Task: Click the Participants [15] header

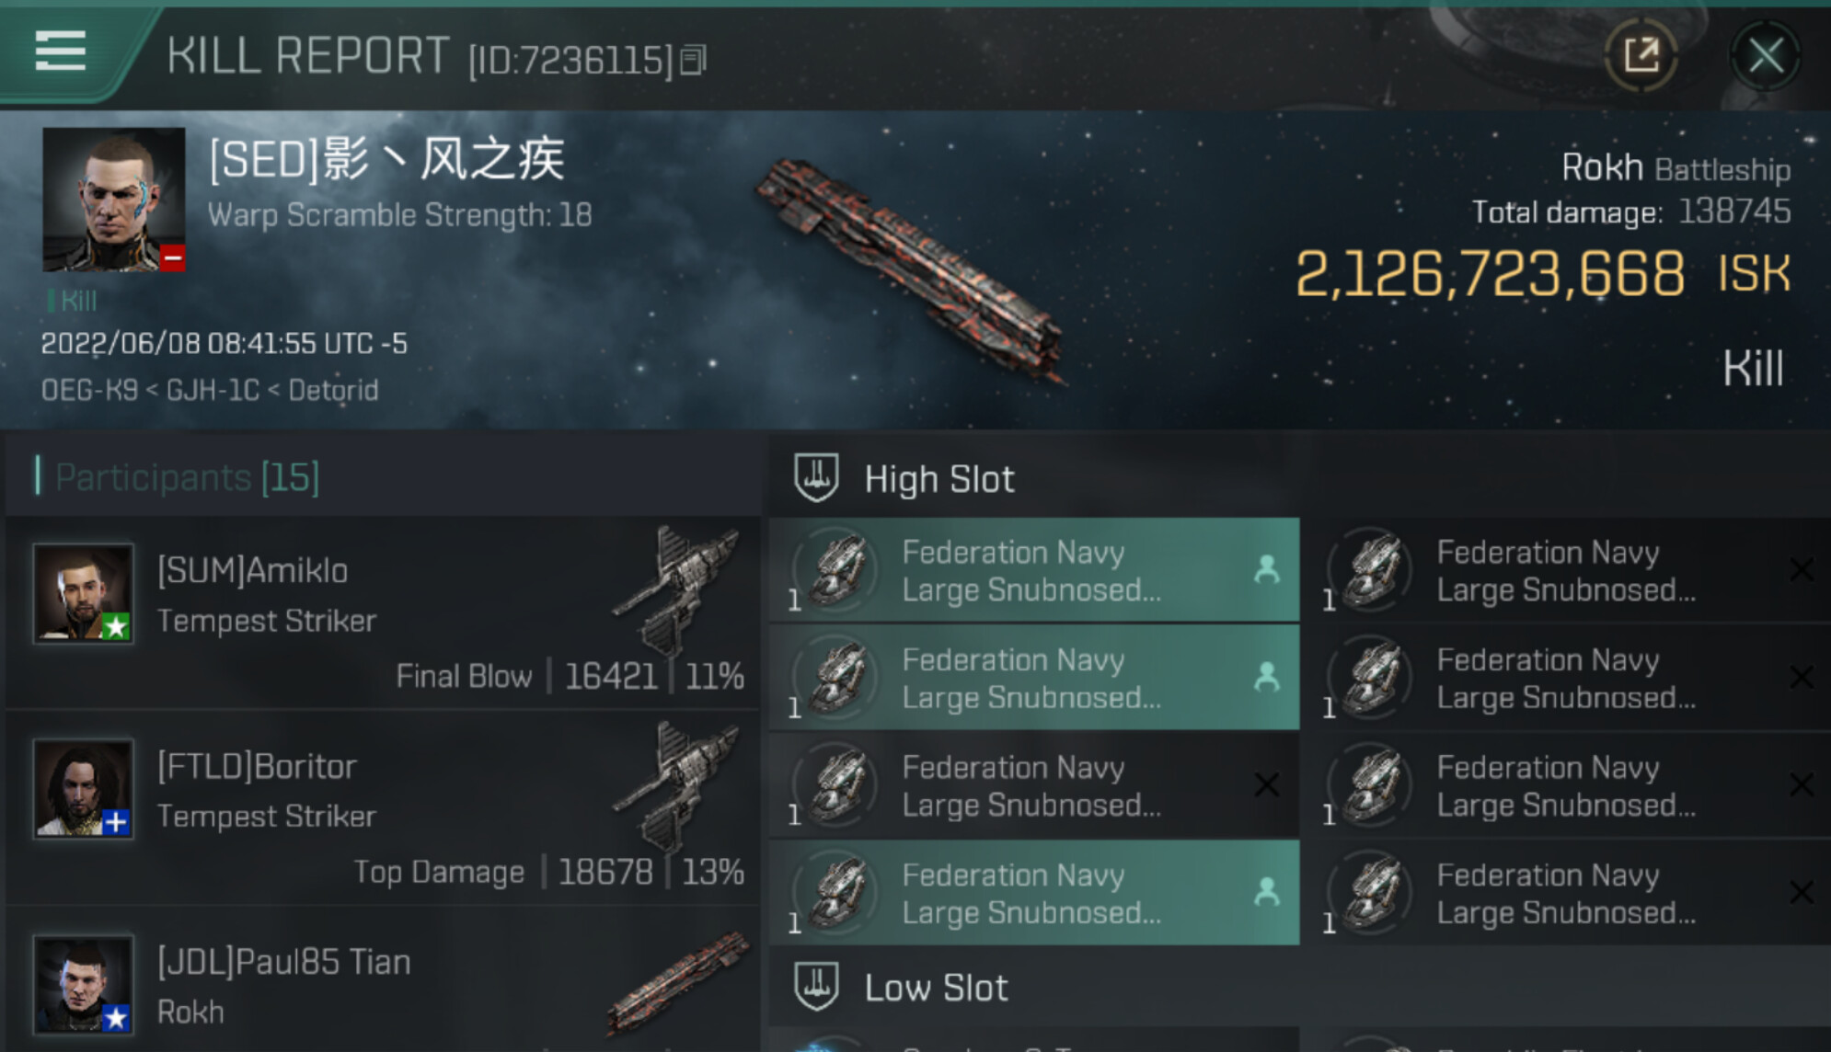Action: (x=187, y=477)
